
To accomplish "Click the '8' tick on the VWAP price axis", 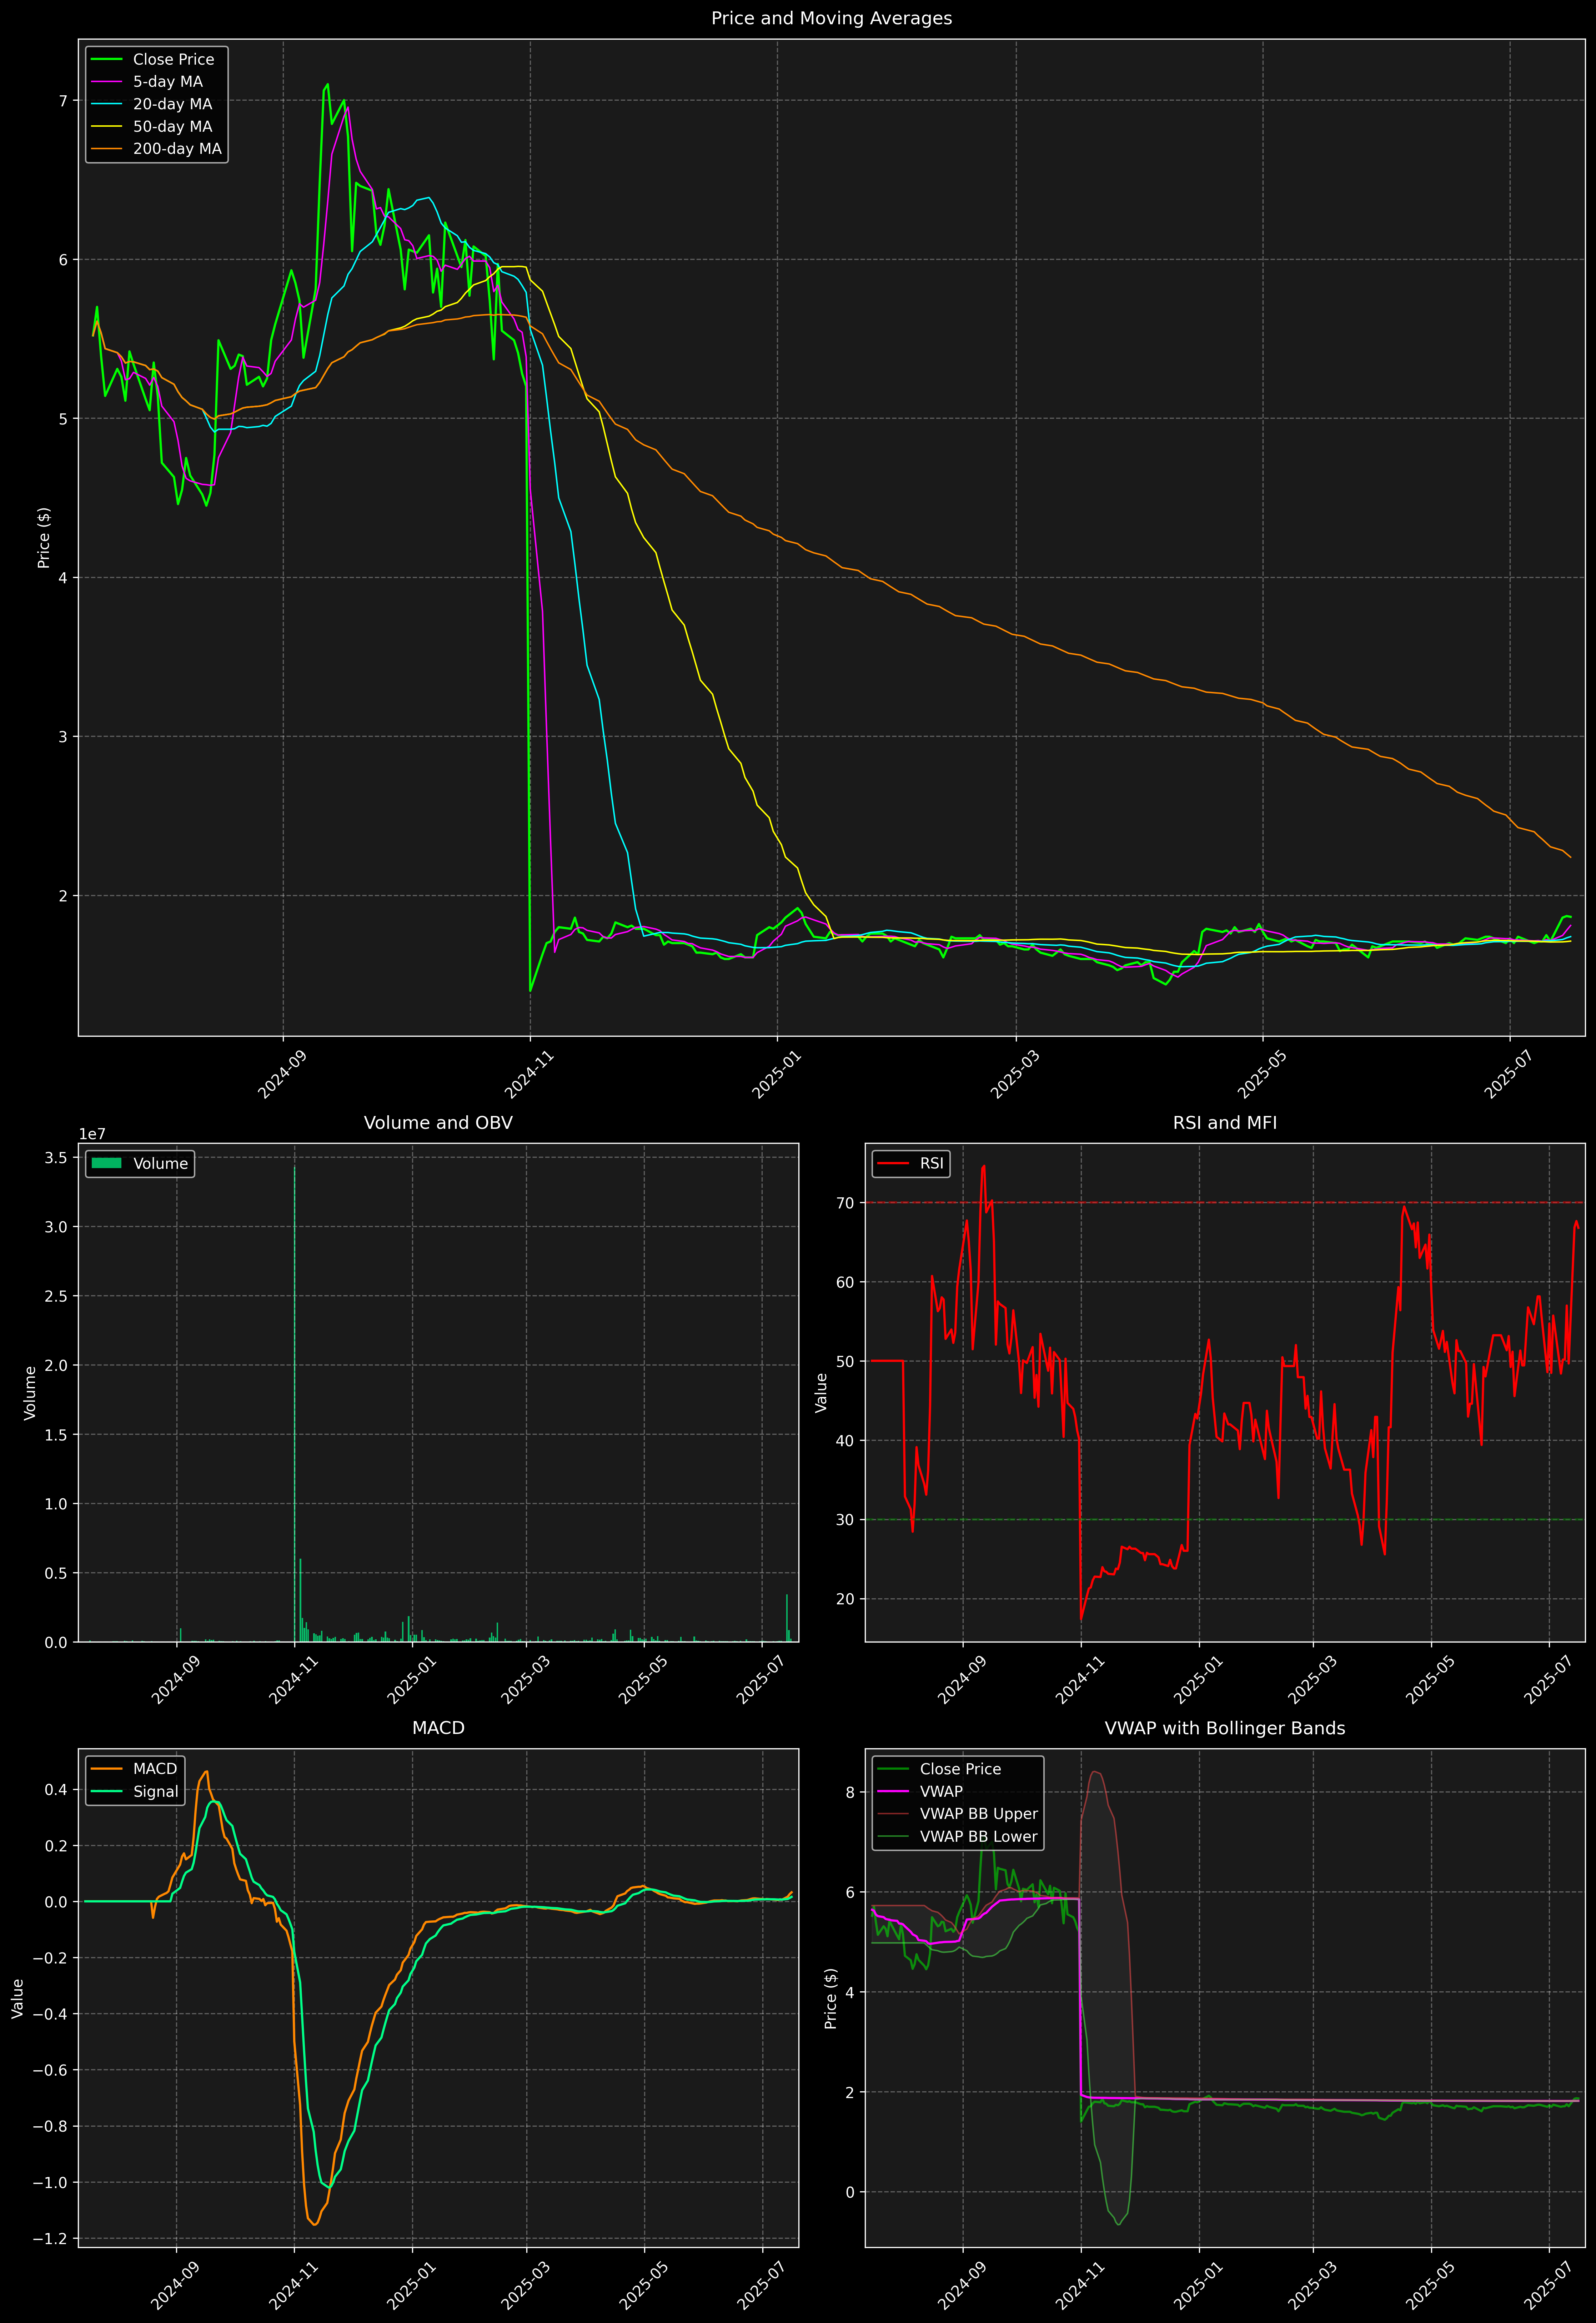I will (850, 1792).
